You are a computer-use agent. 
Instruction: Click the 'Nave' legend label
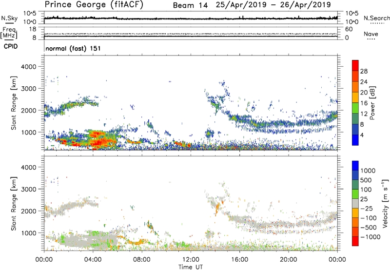371,34
